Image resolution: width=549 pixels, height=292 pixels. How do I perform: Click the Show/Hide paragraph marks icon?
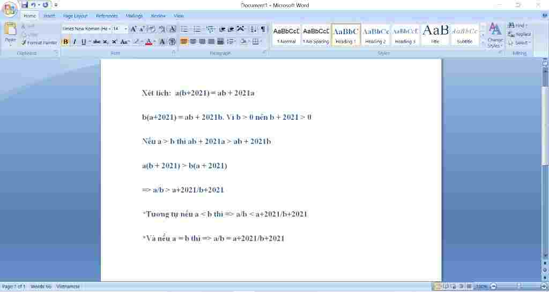[263, 29]
